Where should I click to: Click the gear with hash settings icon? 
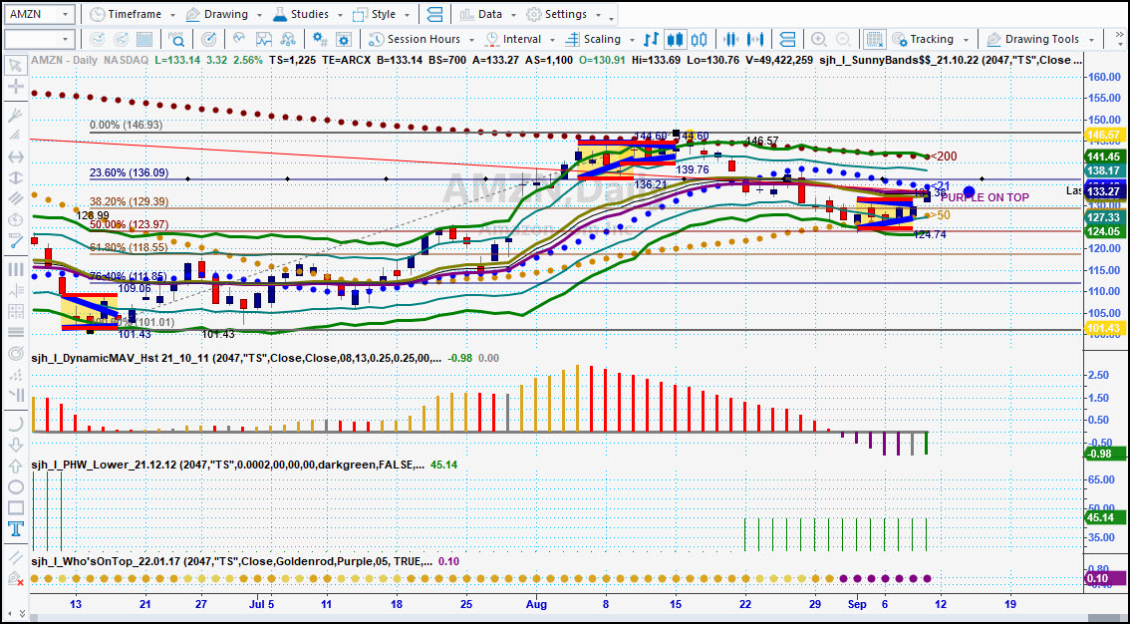[320, 39]
